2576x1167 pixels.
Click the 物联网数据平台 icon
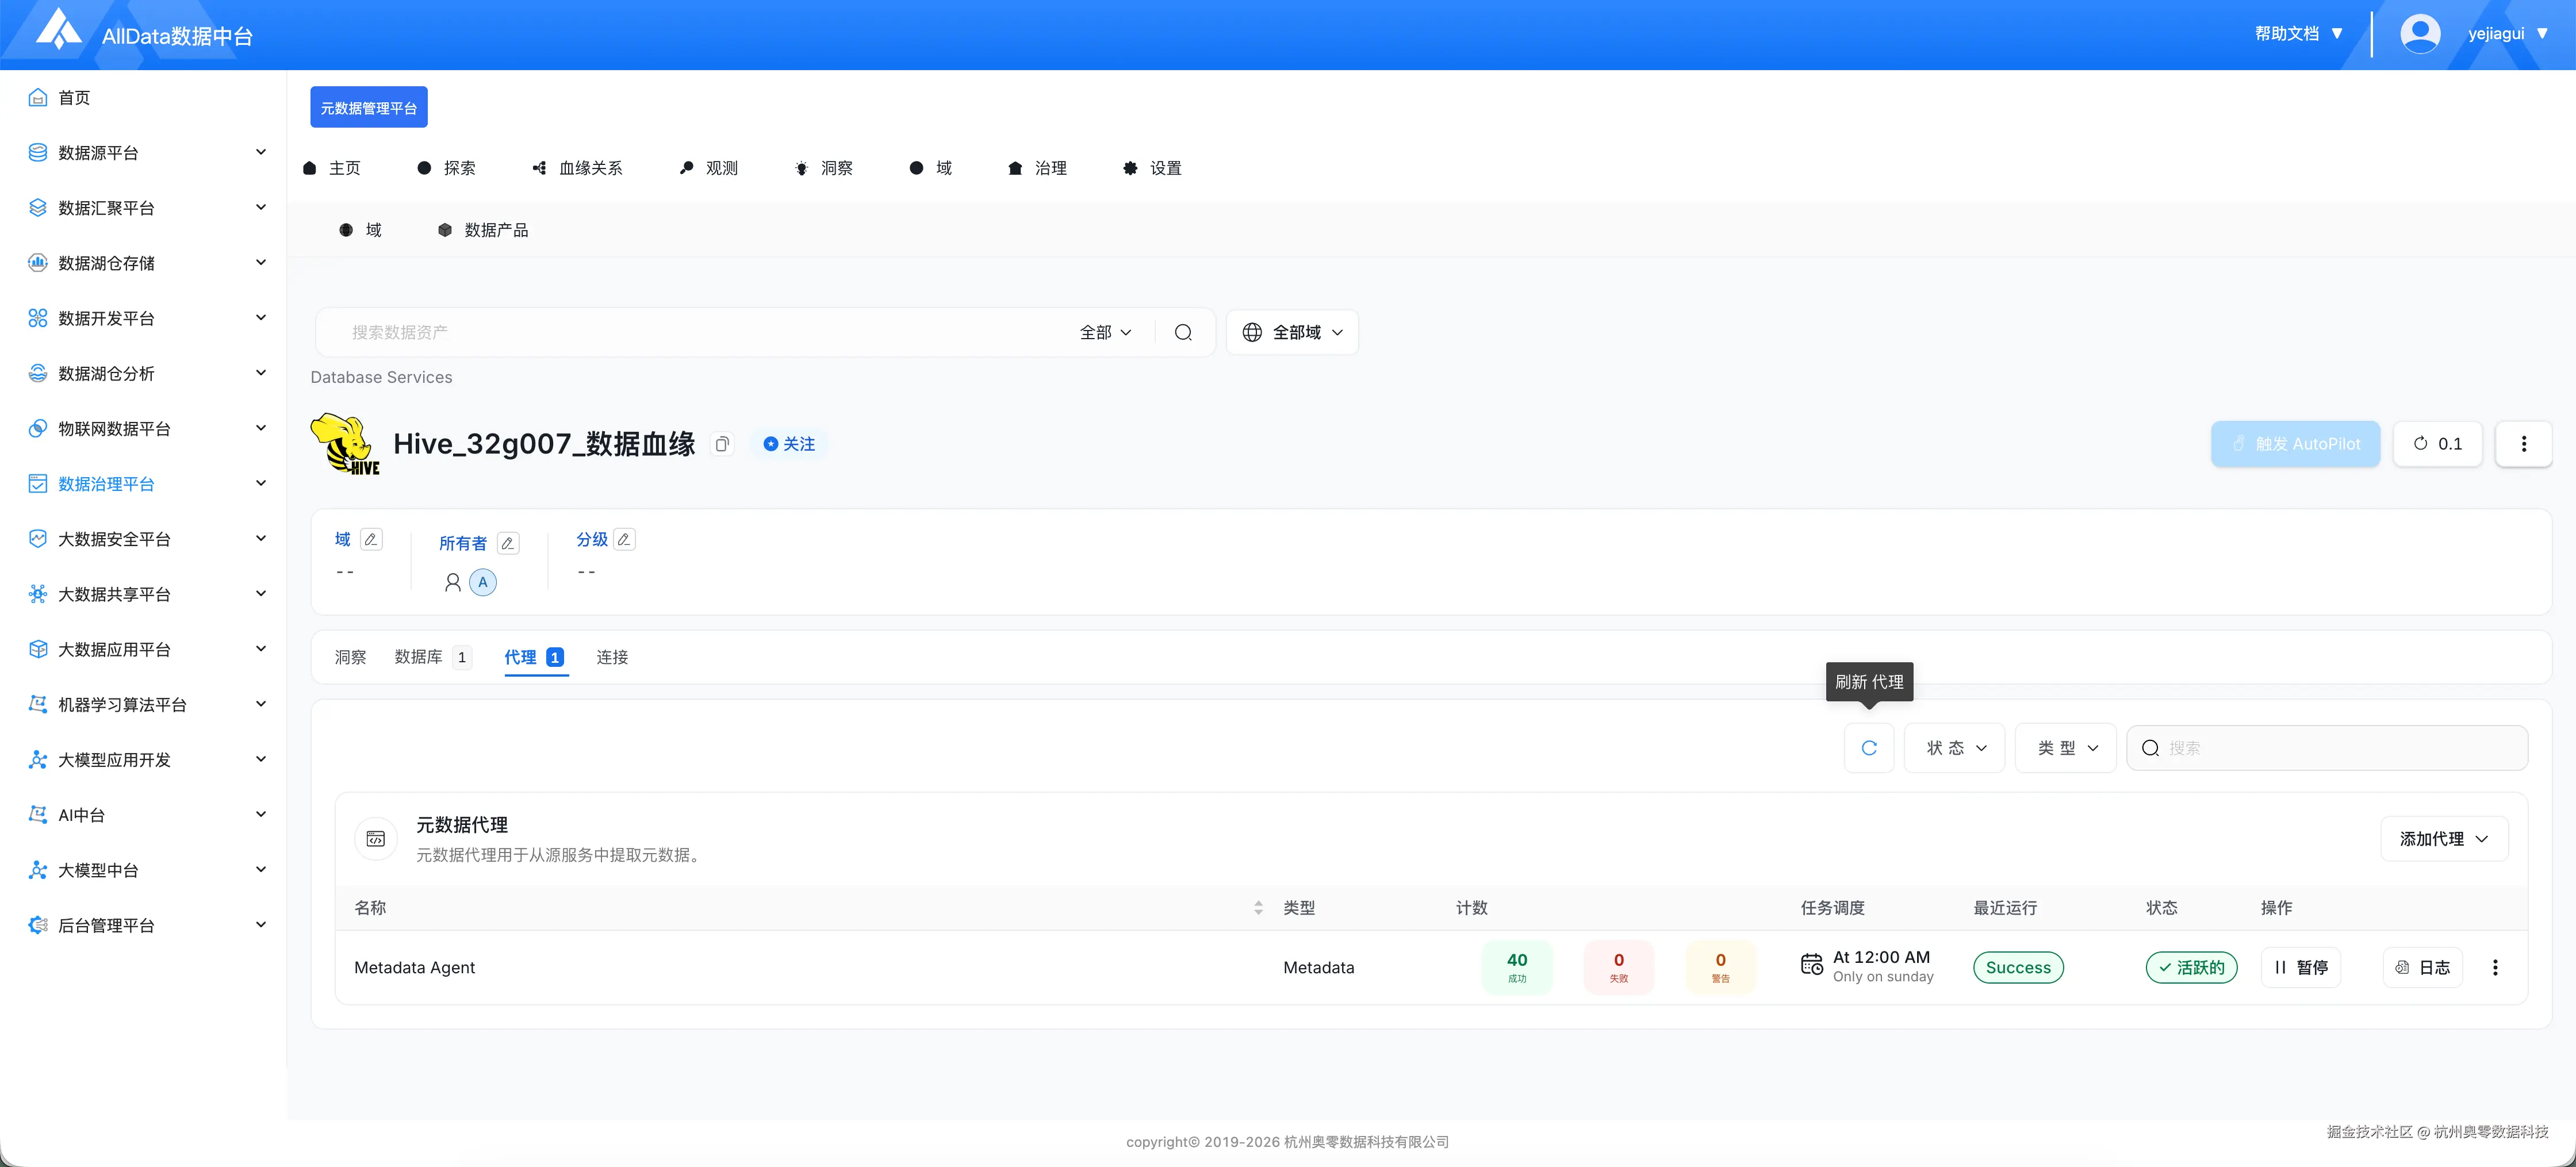point(38,428)
